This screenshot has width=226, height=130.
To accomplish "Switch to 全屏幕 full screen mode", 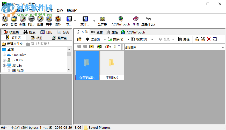I will (102, 21).
